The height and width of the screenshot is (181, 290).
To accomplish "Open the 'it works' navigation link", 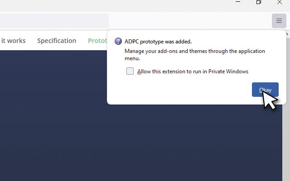I will [13, 41].
